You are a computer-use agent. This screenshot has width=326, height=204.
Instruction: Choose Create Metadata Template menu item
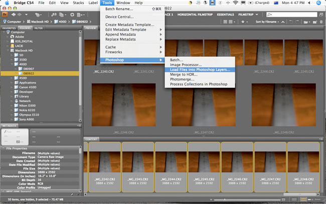pos(132,25)
